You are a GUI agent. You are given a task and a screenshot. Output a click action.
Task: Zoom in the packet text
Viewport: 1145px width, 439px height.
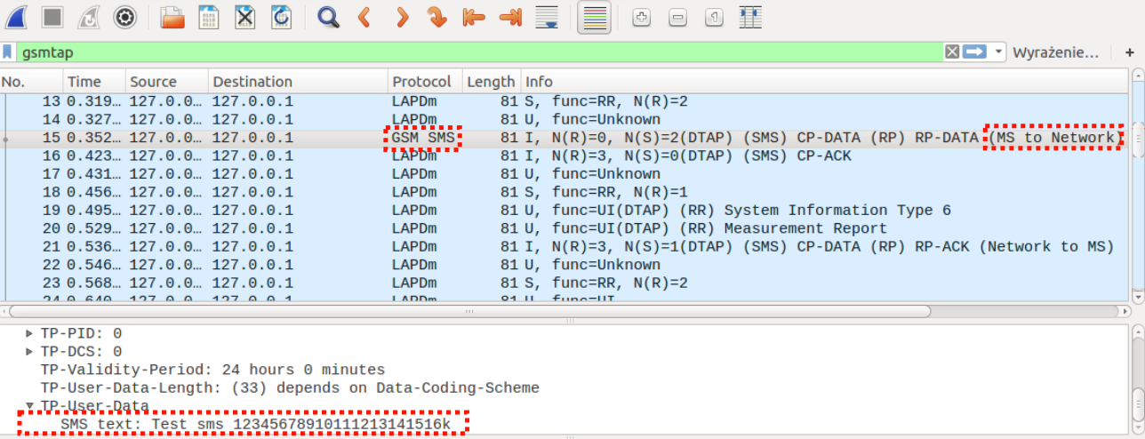click(x=641, y=17)
